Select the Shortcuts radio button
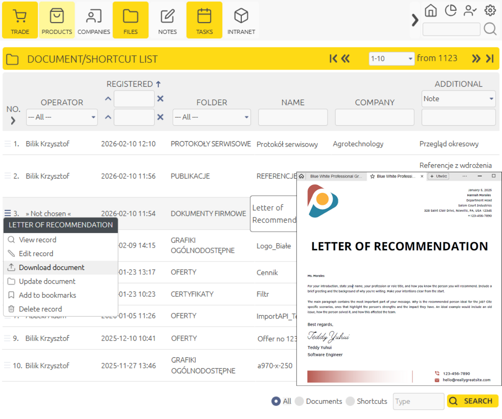Image resolution: width=502 pixels, height=419 pixels. coord(350,401)
